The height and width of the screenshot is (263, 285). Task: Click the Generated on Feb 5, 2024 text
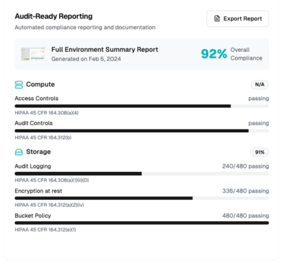point(86,59)
